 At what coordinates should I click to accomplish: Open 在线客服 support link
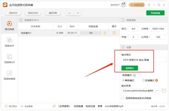[27, 106]
